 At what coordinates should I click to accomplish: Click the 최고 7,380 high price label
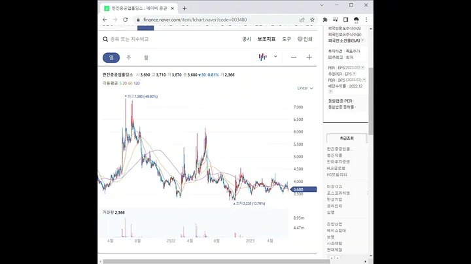(x=141, y=97)
